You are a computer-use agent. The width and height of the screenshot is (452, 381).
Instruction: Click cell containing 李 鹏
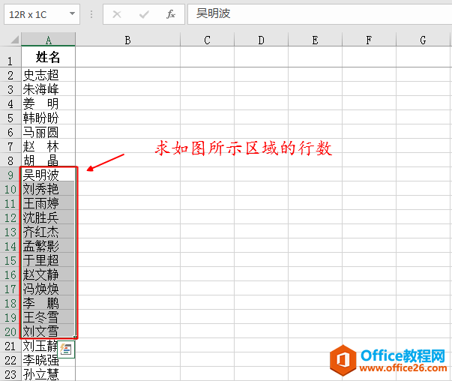(49, 303)
